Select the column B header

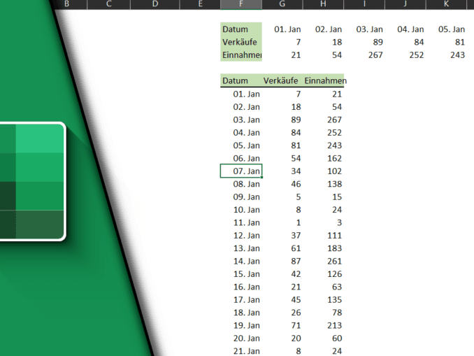tap(66, 4)
